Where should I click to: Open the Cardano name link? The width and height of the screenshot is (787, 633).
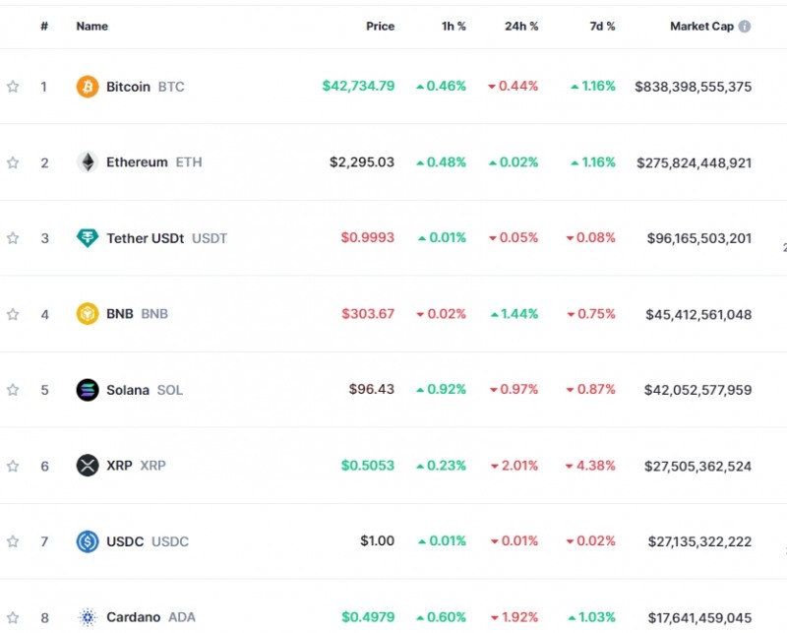133,617
